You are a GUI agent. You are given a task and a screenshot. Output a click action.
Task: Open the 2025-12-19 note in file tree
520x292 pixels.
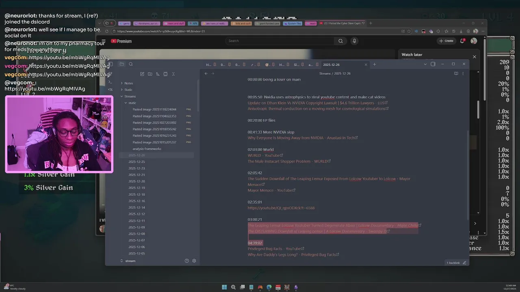pos(137,188)
